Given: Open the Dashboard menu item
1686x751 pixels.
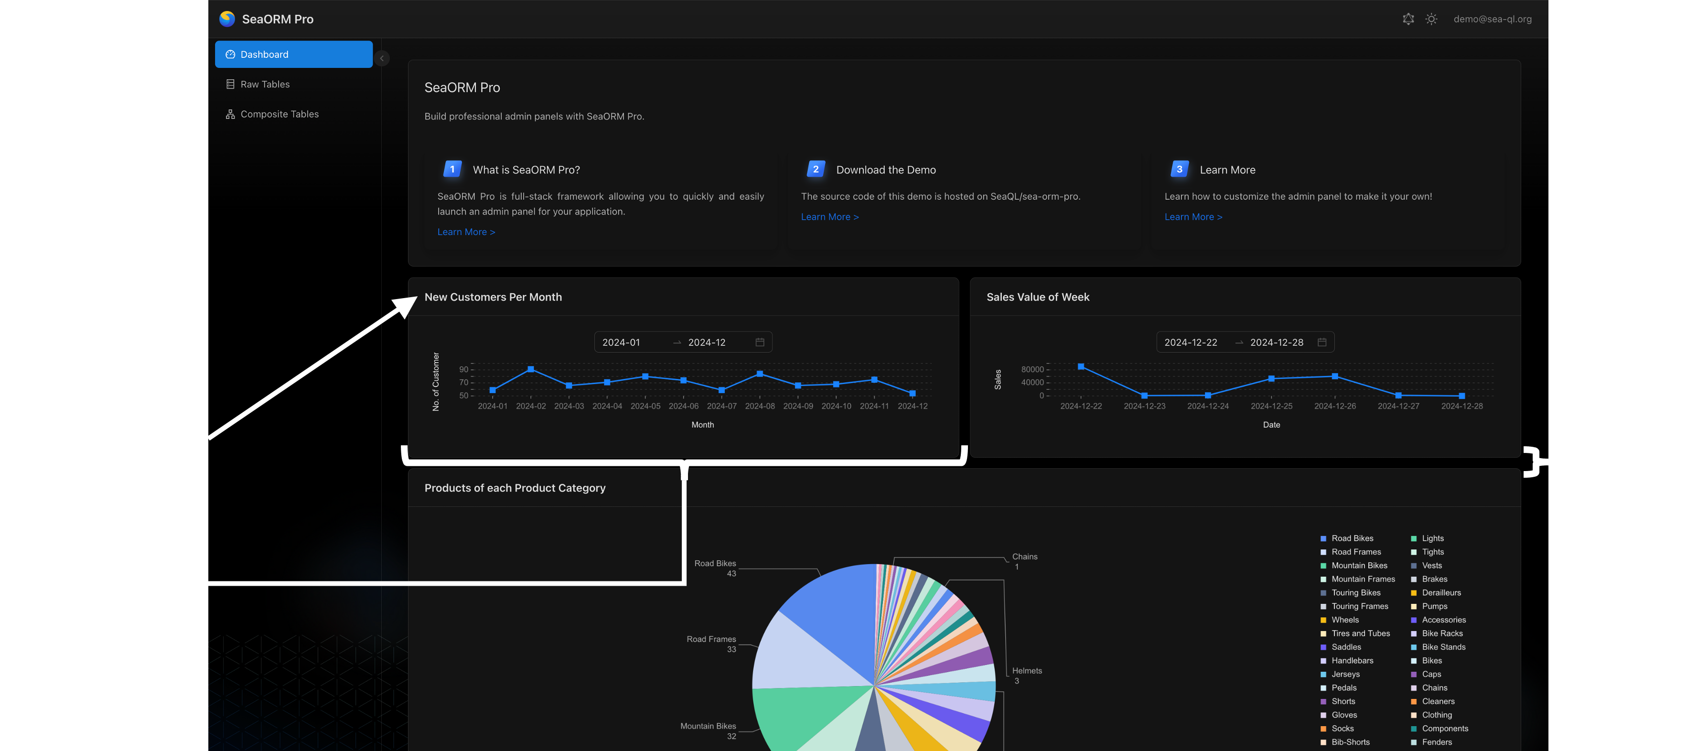Looking at the screenshot, I should pyautogui.click(x=293, y=54).
